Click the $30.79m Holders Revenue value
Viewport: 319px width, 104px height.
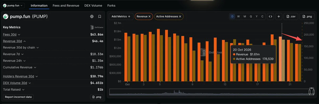(x=97, y=76)
